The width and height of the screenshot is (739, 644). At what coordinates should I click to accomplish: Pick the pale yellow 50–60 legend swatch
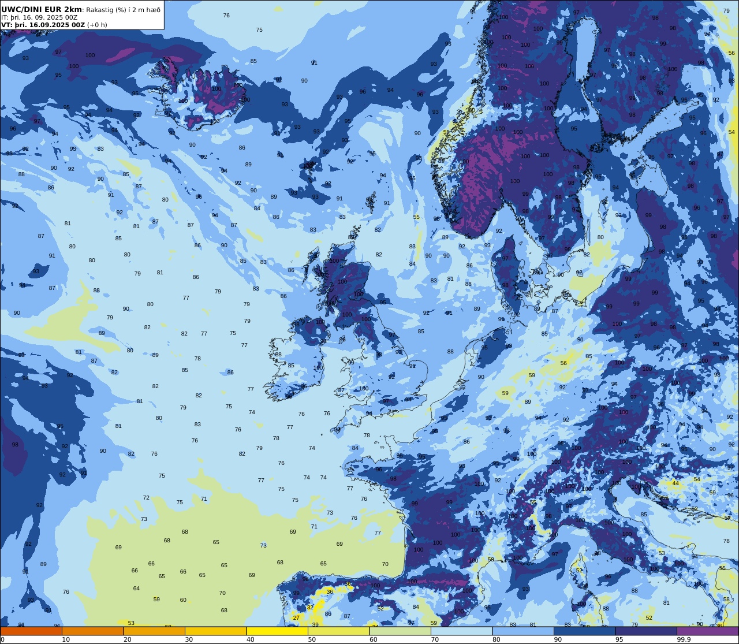pyautogui.click(x=338, y=631)
